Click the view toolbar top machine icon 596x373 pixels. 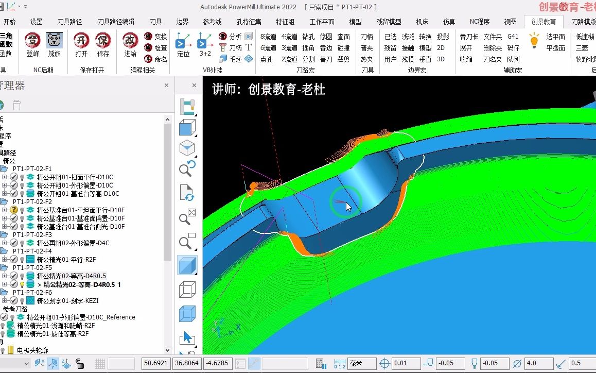[x=187, y=107]
